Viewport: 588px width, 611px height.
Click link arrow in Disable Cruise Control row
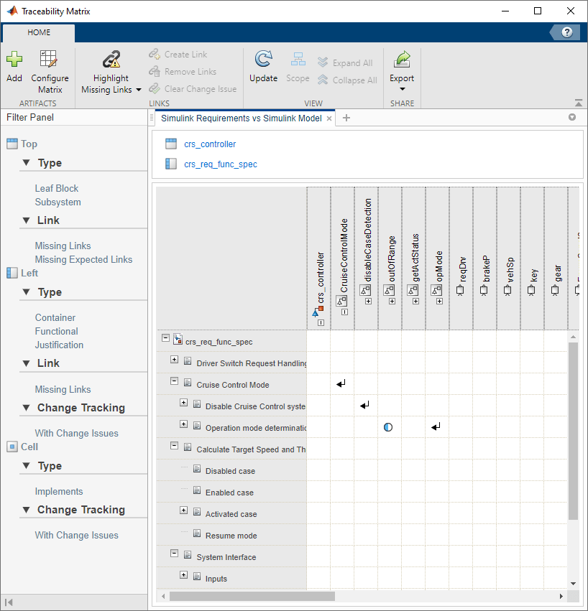point(365,406)
